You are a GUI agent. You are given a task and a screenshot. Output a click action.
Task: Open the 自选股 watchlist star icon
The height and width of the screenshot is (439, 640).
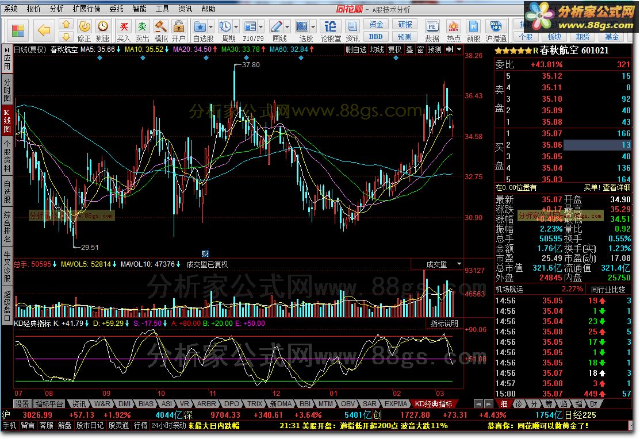click(200, 27)
